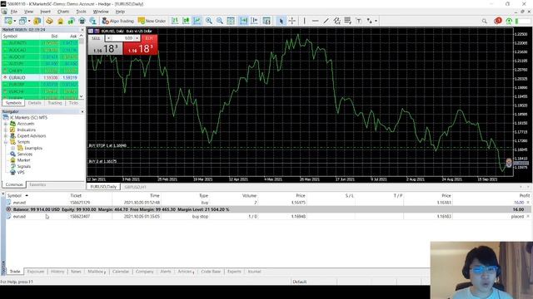Expand the Accounts tree node

tap(6, 124)
